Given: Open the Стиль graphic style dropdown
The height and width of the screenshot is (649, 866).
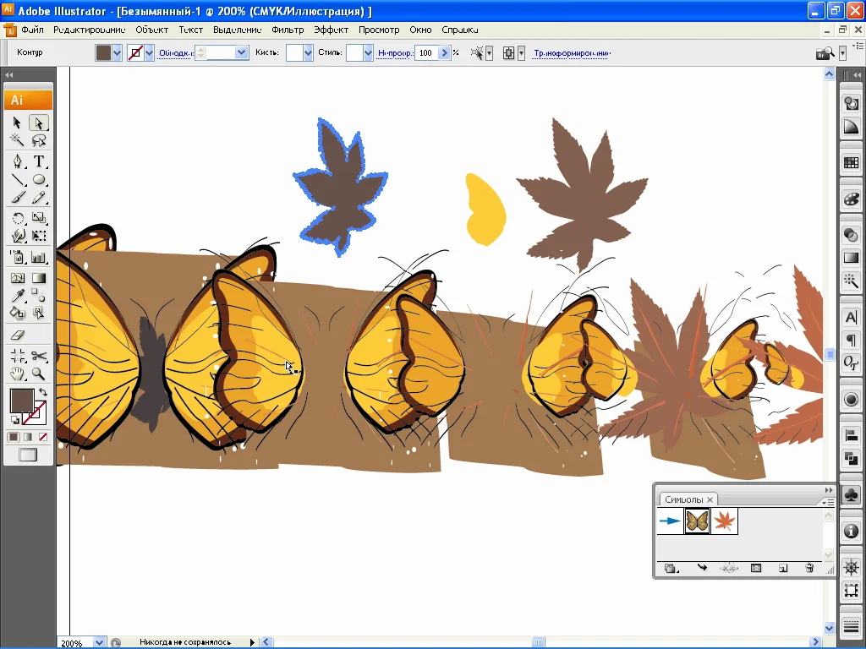Looking at the screenshot, I should click(369, 53).
